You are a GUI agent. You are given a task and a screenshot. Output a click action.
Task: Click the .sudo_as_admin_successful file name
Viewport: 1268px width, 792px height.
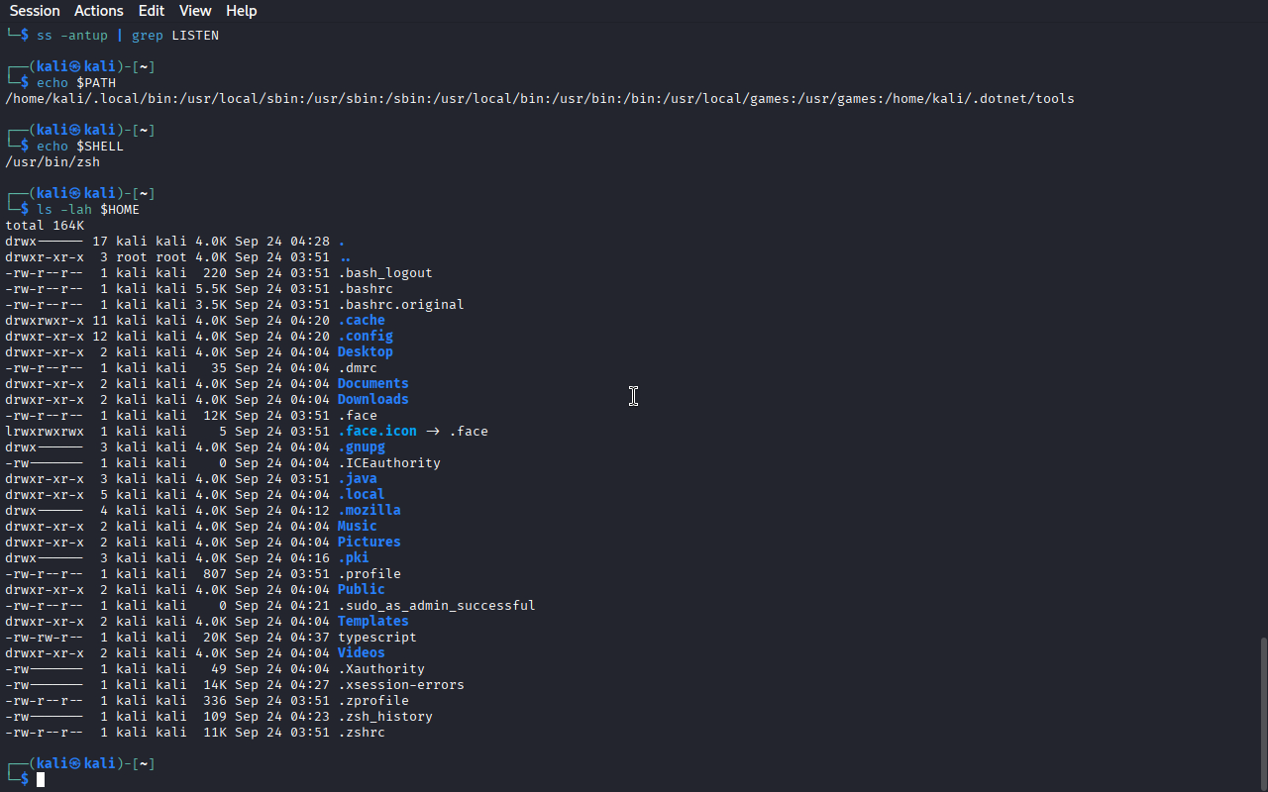click(436, 605)
